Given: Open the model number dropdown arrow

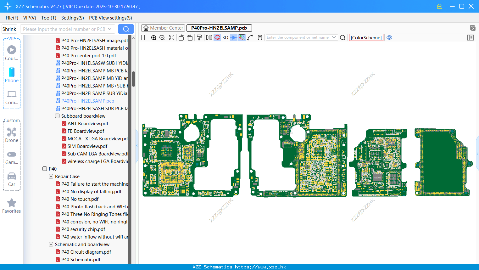Looking at the screenshot, I should pyautogui.click(x=110, y=29).
